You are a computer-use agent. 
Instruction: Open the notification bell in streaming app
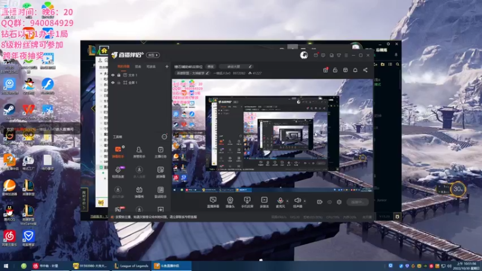point(355,70)
